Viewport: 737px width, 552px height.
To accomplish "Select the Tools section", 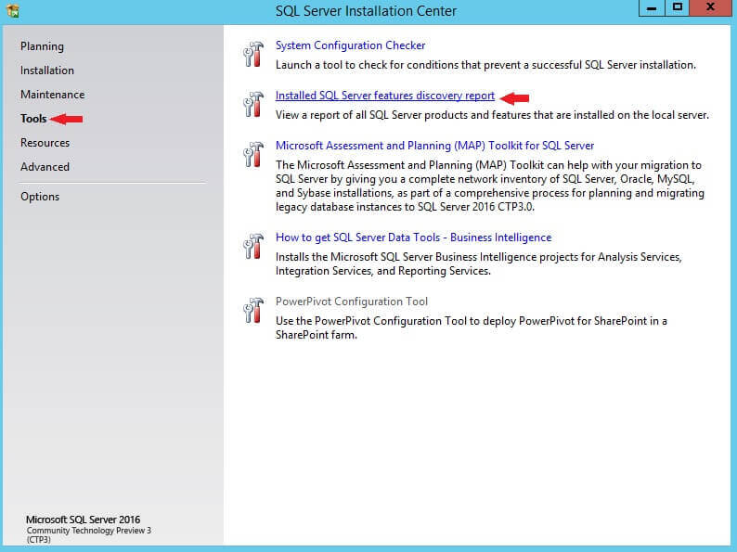I will (33, 119).
